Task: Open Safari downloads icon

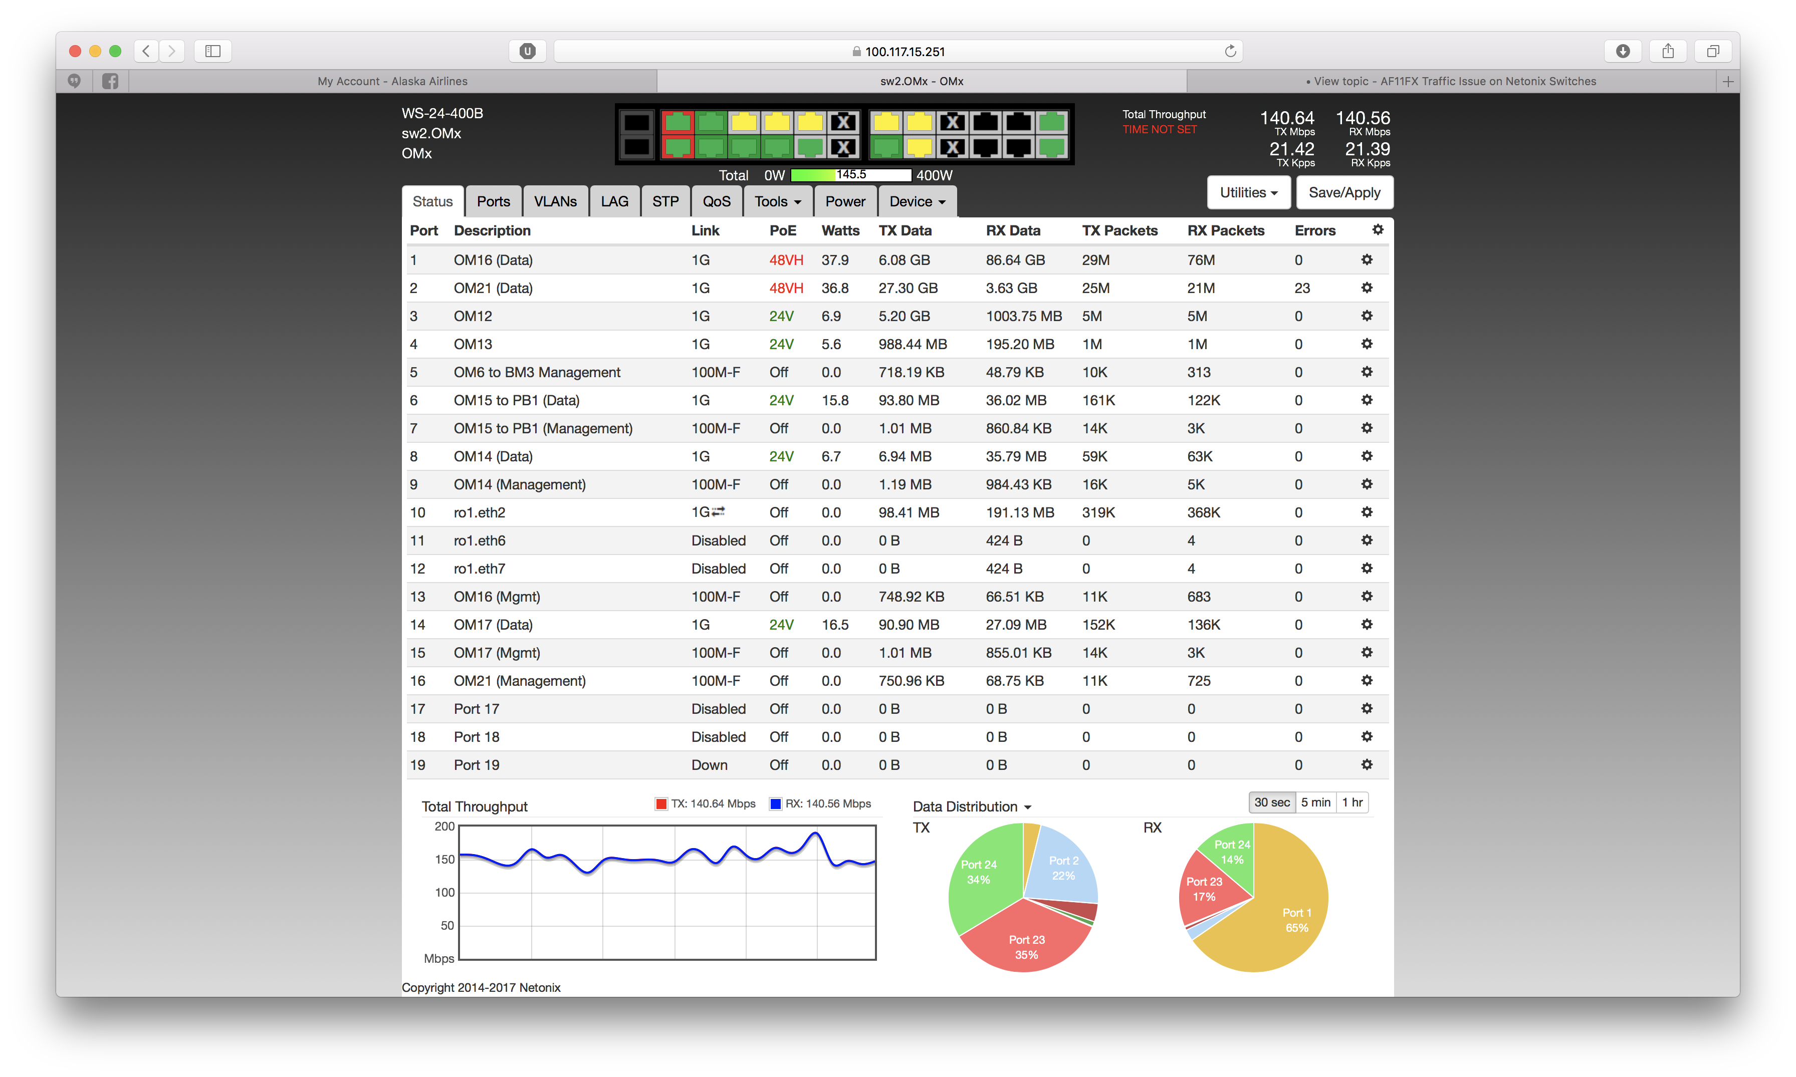Action: point(1623,51)
